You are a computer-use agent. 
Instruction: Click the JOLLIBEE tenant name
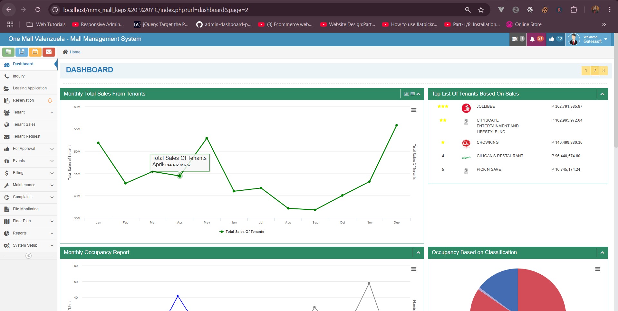[x=486, y=106]
